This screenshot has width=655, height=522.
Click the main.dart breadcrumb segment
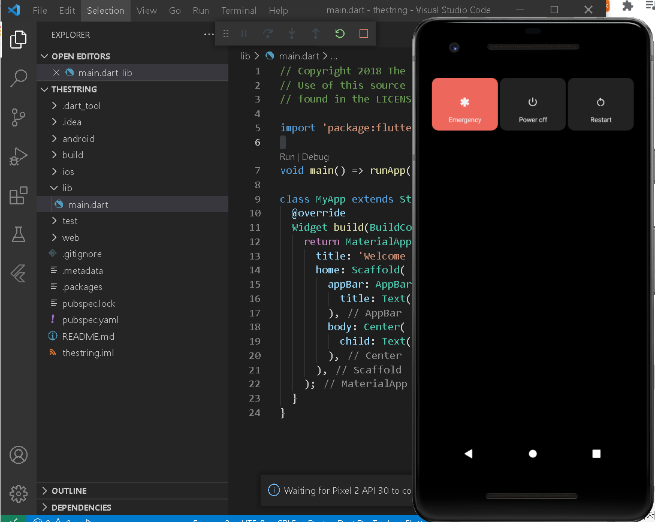coord(298,56)
